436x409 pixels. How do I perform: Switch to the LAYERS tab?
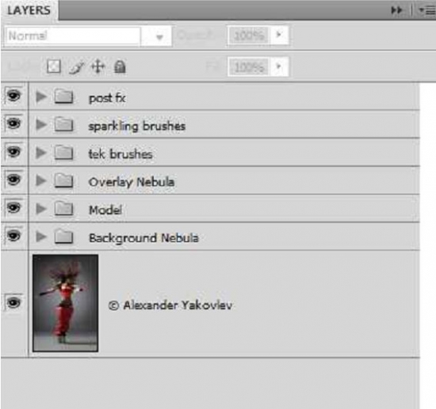coord(29,10)
